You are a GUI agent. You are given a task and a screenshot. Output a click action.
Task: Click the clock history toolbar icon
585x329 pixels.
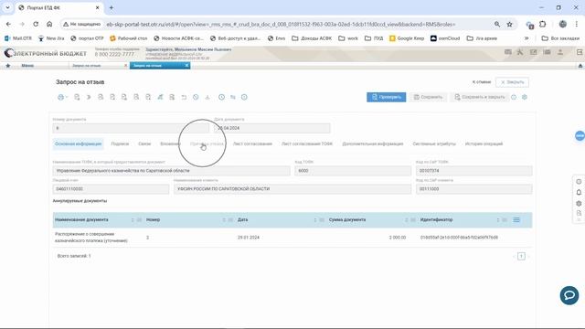[221, 97]
